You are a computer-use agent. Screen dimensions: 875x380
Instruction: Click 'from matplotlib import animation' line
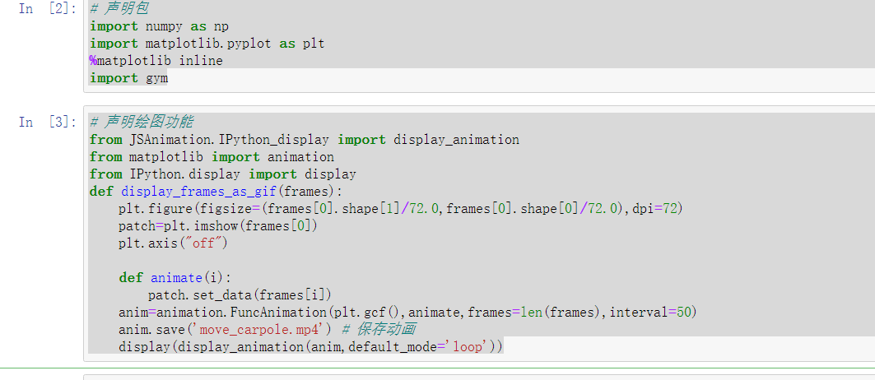pos(212,157)
